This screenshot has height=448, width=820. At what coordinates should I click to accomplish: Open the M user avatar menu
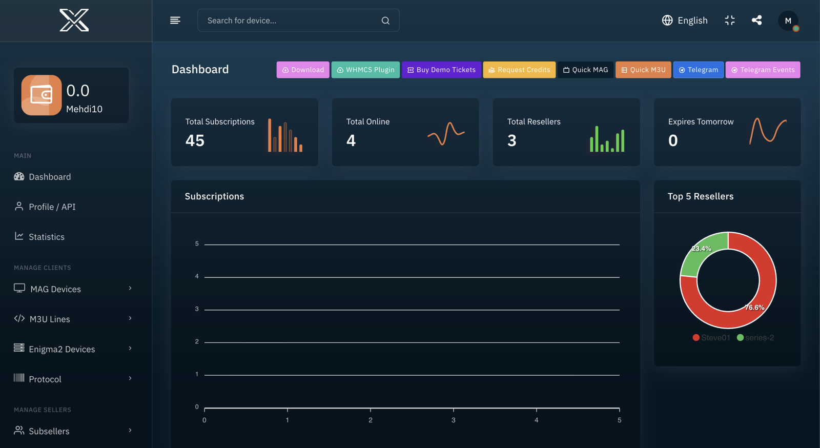click(x=788, y=21)
